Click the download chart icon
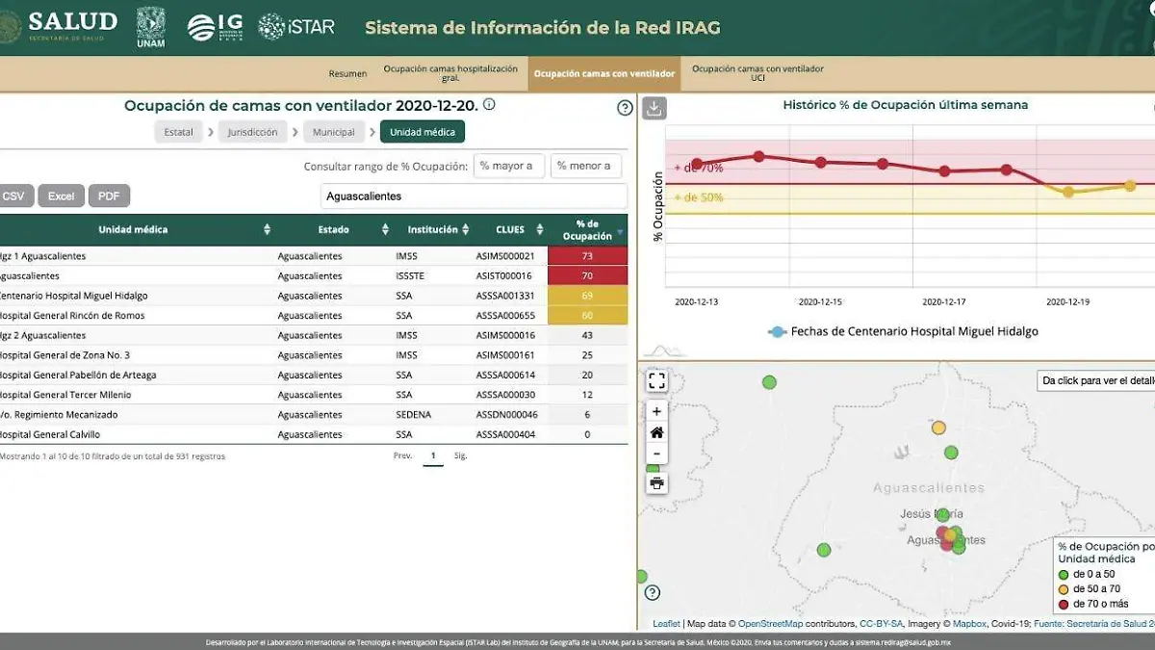1155x650 pixels. pyautogui.click(x=654, y=108)
